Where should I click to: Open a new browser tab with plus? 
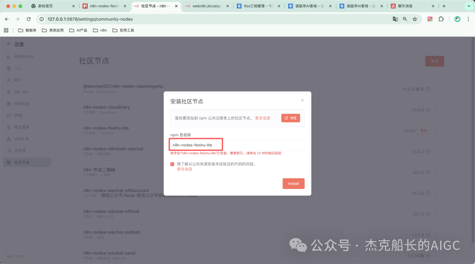444,6
